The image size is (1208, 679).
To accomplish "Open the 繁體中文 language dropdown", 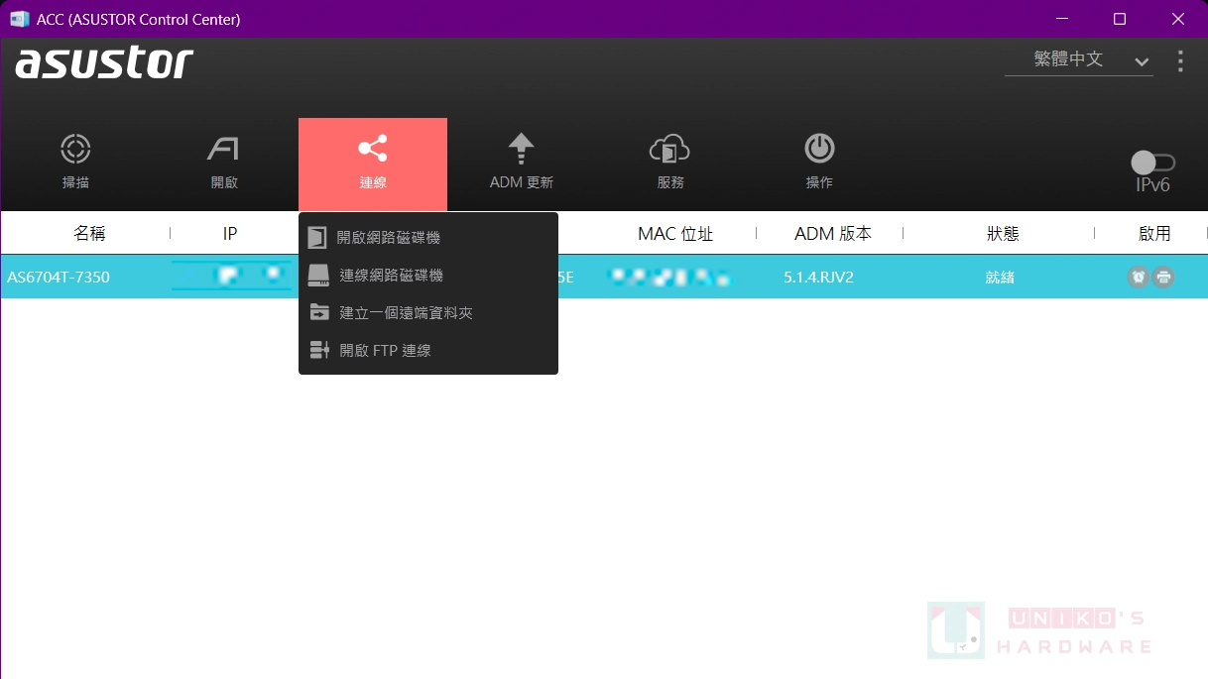I will pos(1079,59).
